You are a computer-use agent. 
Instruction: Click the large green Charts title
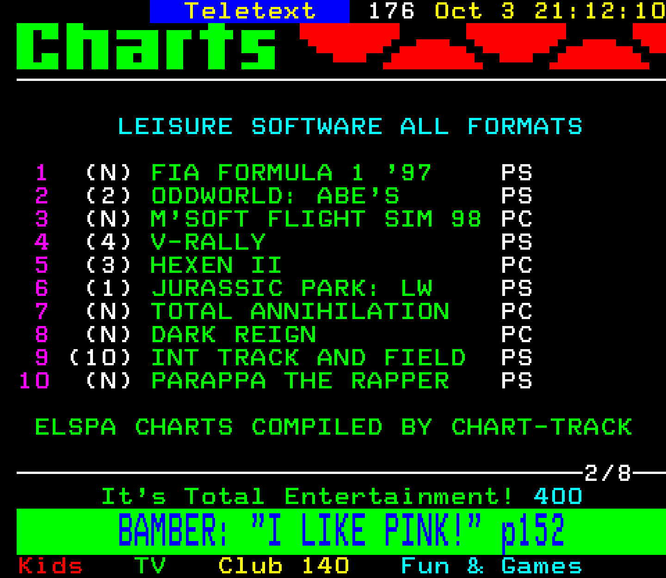tap(146, 46)
